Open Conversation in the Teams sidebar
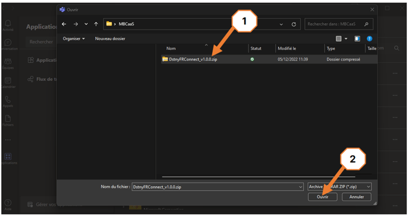 8,45
